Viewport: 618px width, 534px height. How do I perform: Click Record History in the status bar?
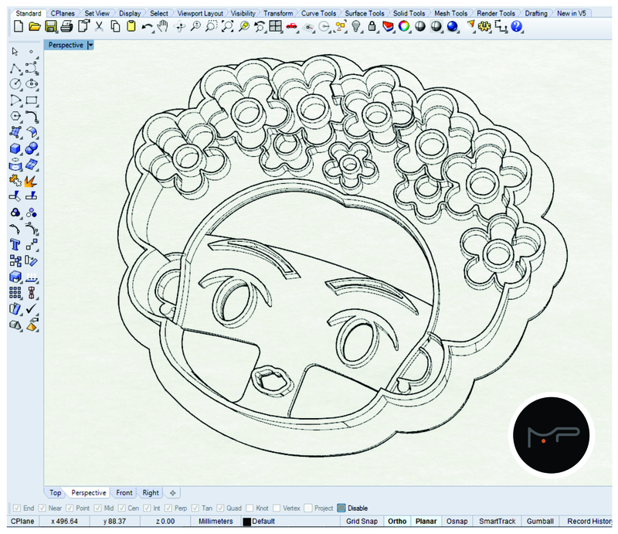[x=589, y=522]
